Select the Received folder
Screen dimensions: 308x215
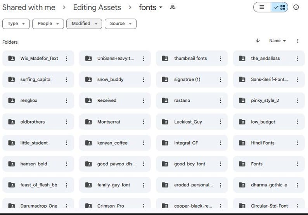pyautogui.click(x=115, y=101)
